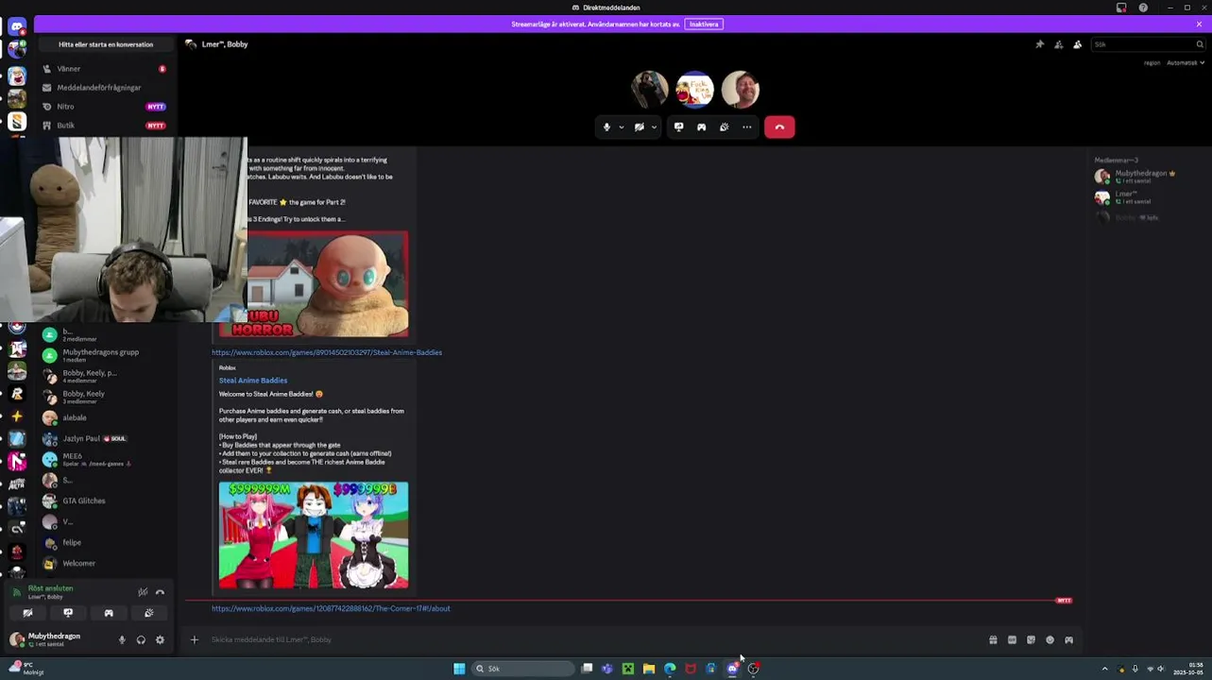The height and width of the screenshot is (680, 1212).
Task: Open Microsoft Edge from taskbar
Action: pyautogui.click(x=670, y=669)
